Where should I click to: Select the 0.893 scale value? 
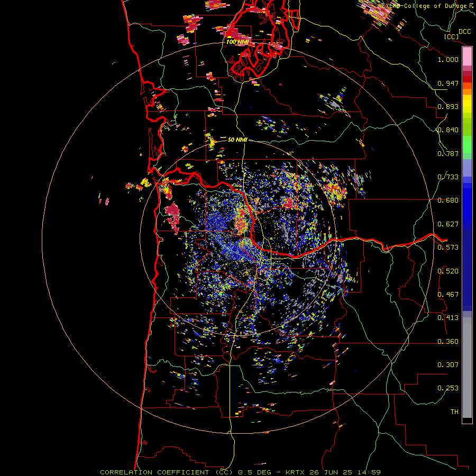pyautogui.click(x=448, y=106)
